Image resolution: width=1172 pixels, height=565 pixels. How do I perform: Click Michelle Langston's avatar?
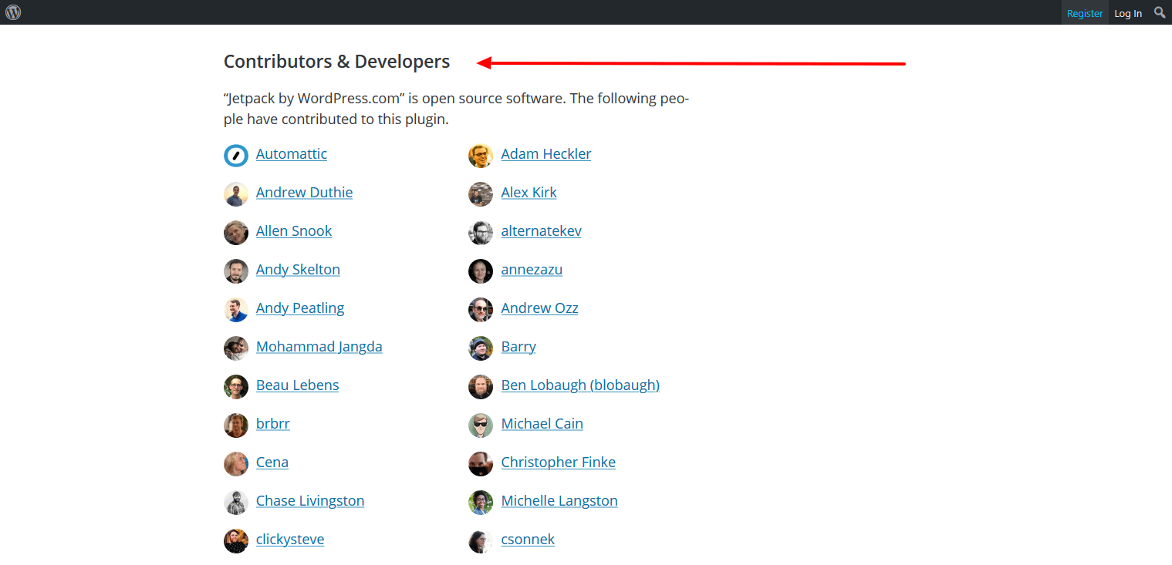[481, 502]
